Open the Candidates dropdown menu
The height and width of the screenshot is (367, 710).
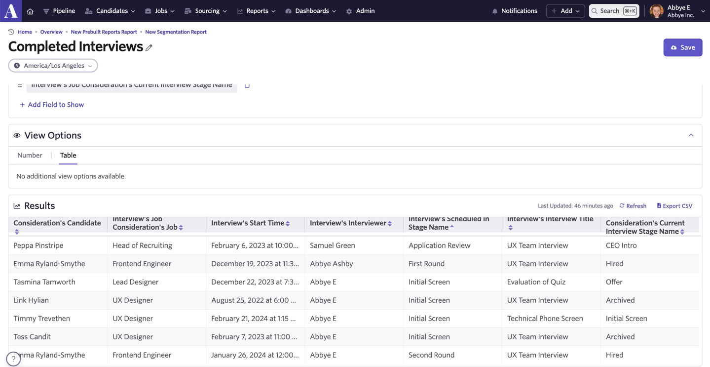coord(110,11)
